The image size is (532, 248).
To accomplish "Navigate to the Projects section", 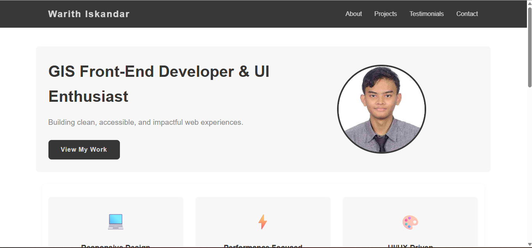I will [385, 14].
